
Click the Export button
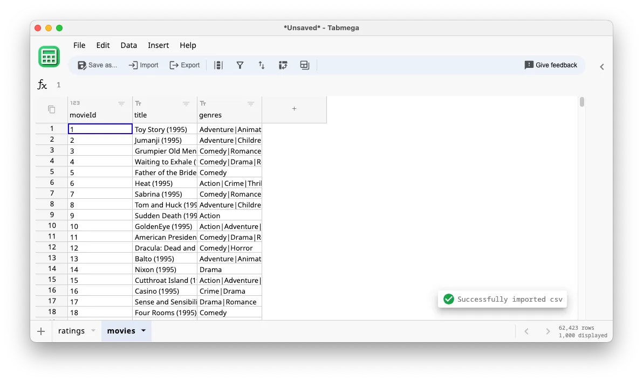(x=184, y=65)
